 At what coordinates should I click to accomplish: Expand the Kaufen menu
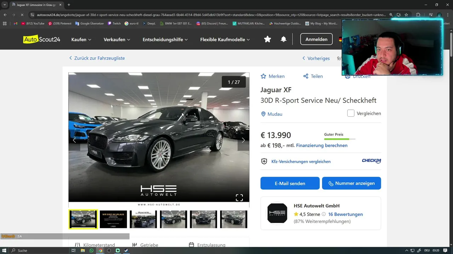coord(81,40)
